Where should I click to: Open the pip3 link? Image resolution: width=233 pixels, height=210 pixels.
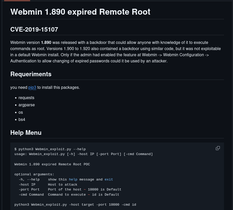pos(32,88)
